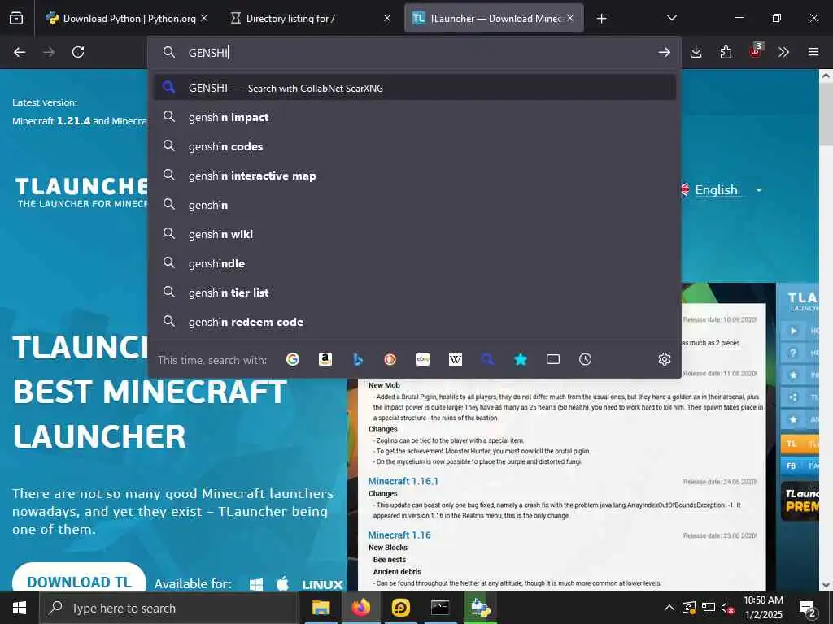Select suggestion genshin wiki
Image resolution: width=833 pixels, height=624 pixels.
pyautogui.click(x=414, y=234)
